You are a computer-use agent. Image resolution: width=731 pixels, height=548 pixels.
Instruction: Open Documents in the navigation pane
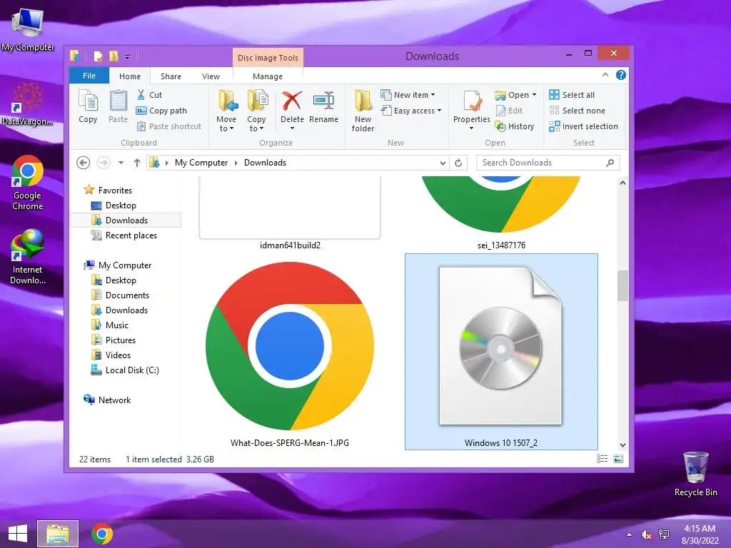(x=120, y=295)
